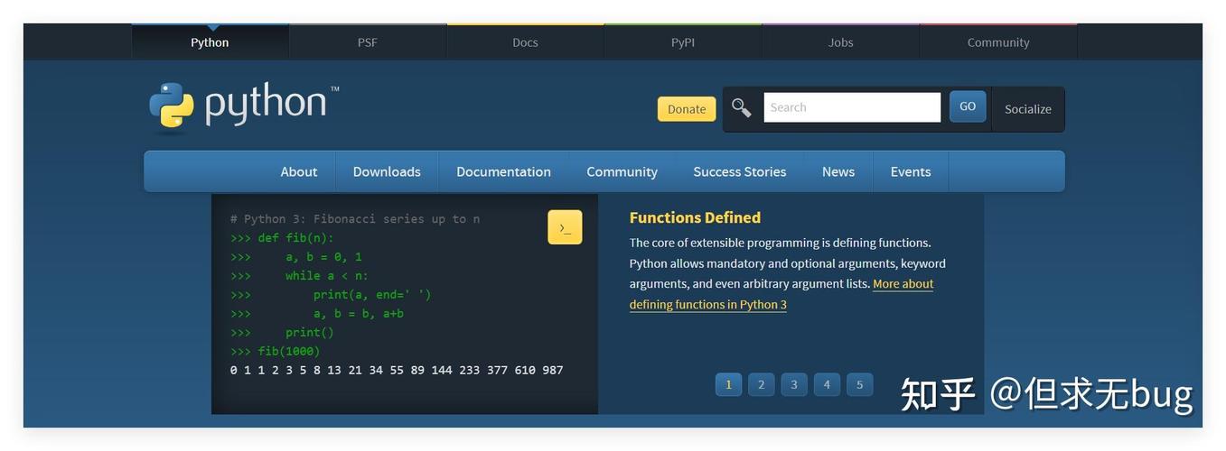
Task: Click the Fibonacci series comment line
Action: 355,219
